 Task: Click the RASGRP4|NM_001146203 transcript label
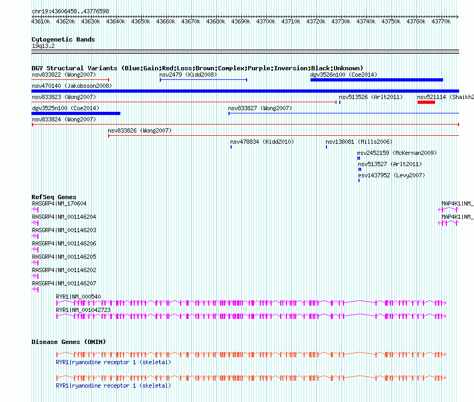[x=64, y=231]
